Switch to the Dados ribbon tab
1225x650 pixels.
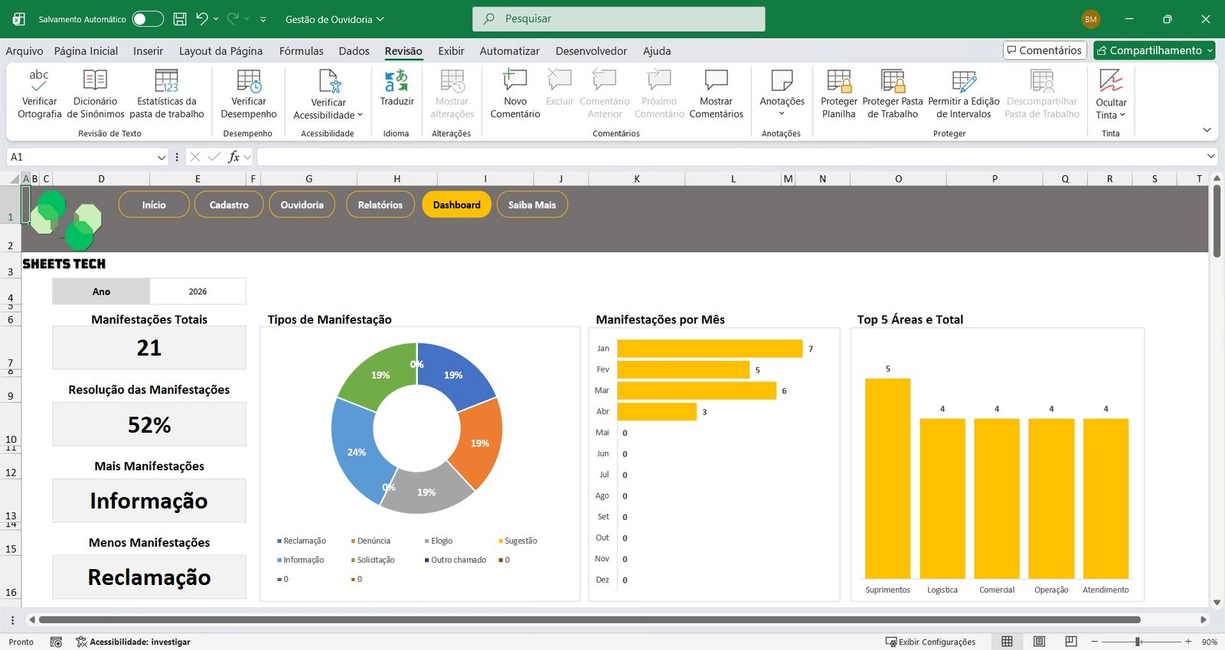point(354,51)
